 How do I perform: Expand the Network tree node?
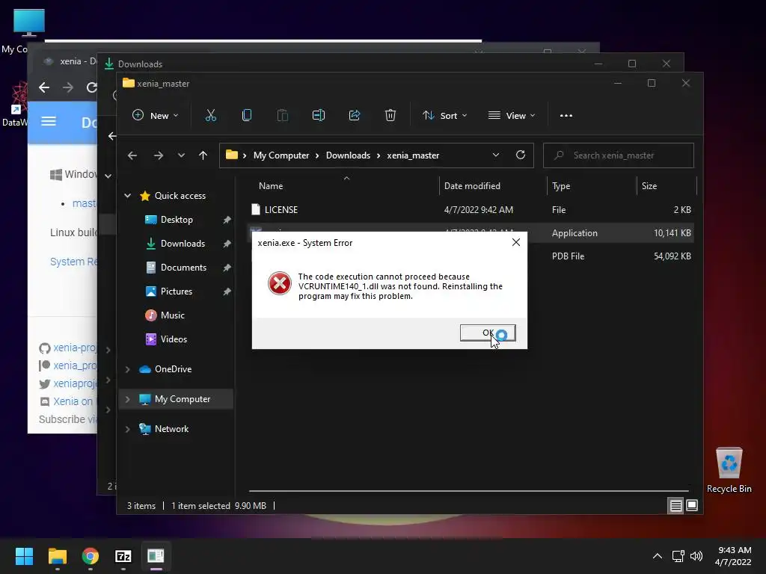click(x=127, y=429)
